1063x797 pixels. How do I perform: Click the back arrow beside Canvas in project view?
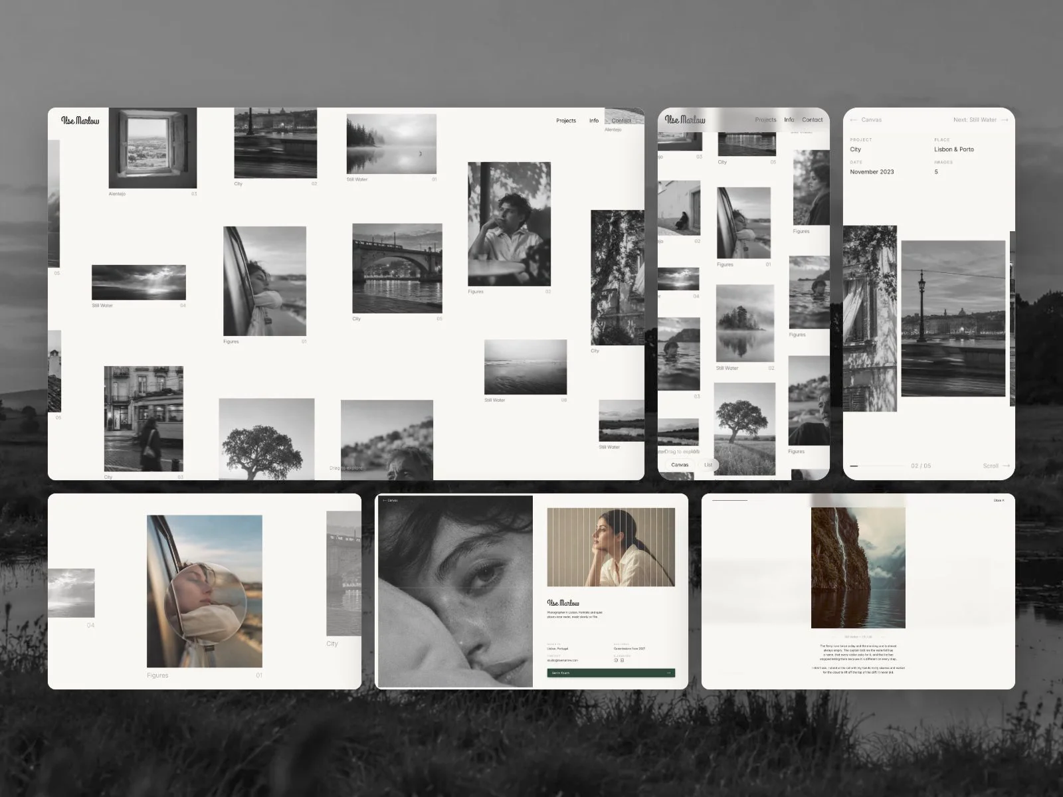pos(854,120)
